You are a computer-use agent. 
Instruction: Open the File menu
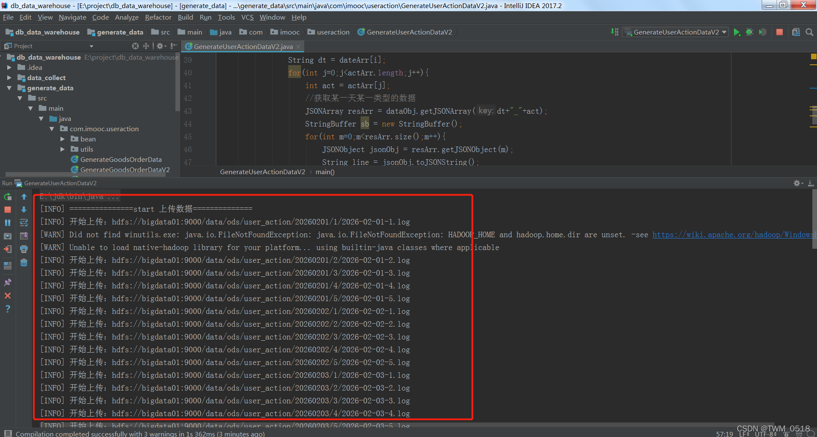pyautogui.click(x=8, y=17)
